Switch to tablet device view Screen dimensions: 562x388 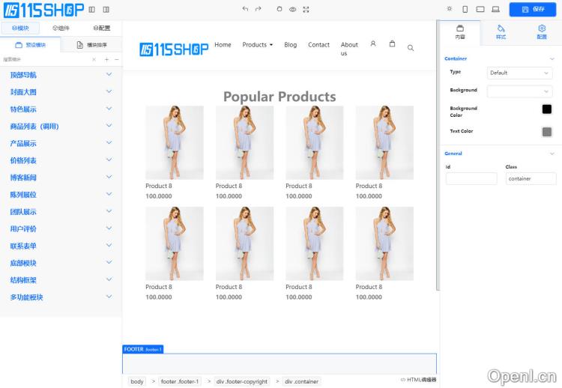[x=480, y=9]
